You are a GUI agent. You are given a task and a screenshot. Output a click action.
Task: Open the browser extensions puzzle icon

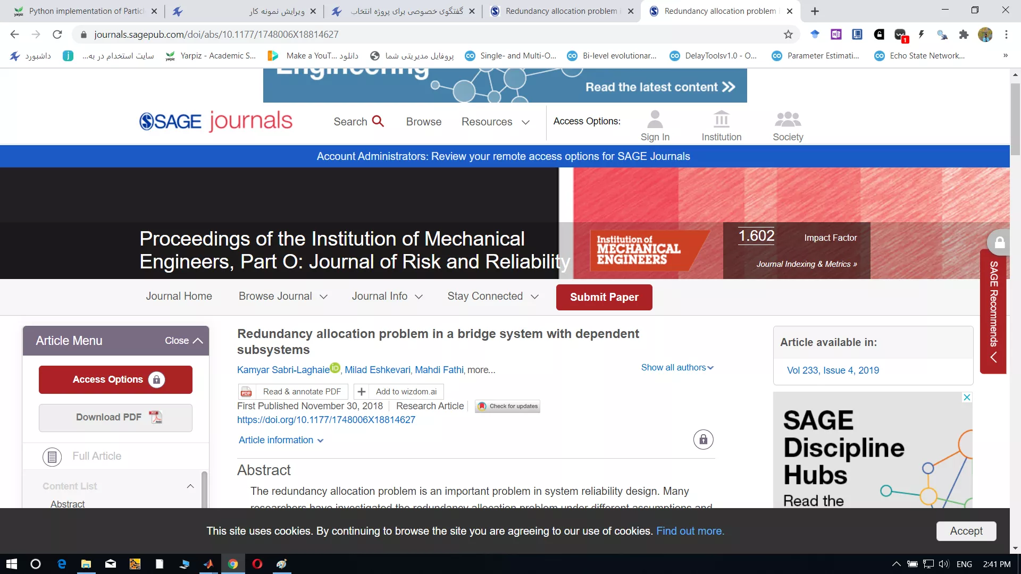964,35
